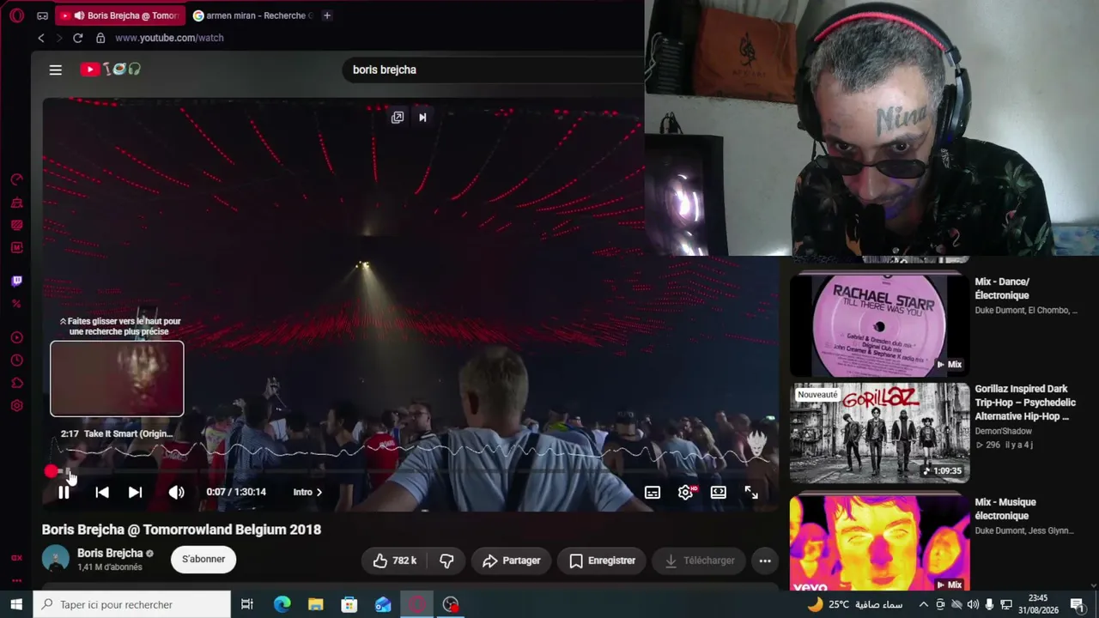Open Task View on taskbar
Viewport: 1099px width, 618px height.
(247, 604)
